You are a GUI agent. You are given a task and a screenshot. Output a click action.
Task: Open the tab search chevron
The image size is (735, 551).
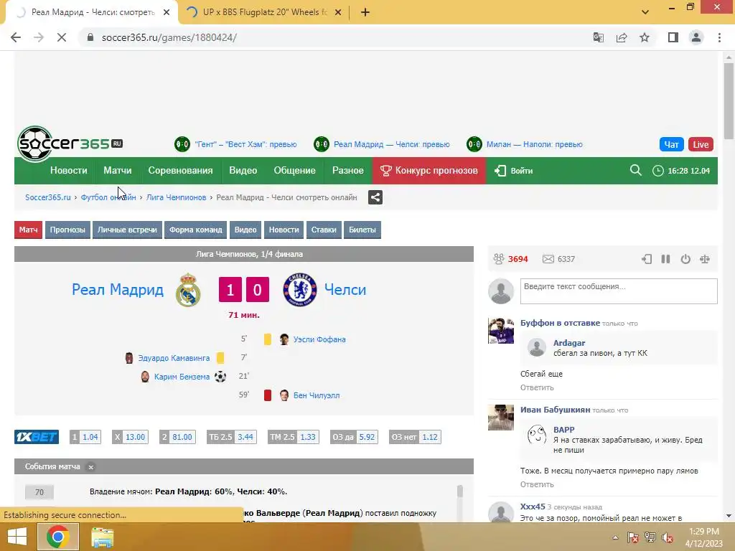tap(645, 12)
